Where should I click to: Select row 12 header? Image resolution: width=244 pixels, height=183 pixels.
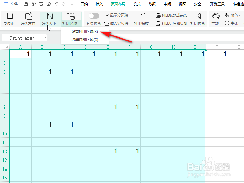5,151
